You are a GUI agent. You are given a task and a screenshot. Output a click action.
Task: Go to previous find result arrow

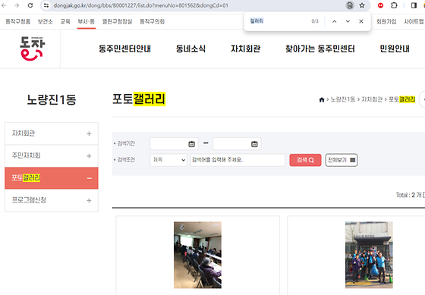click(335, 21)
